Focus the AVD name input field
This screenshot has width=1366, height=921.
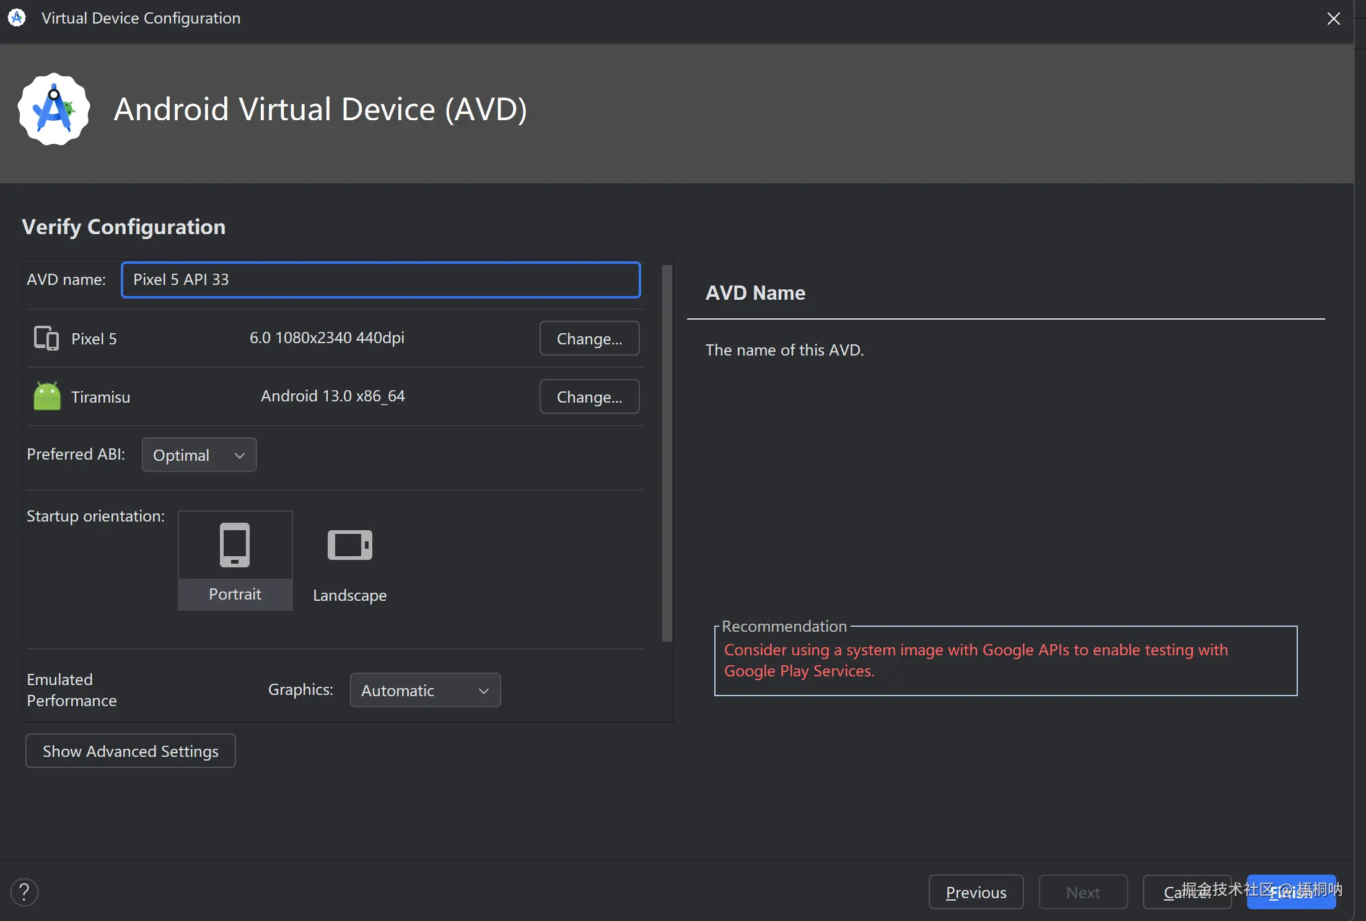381,279
